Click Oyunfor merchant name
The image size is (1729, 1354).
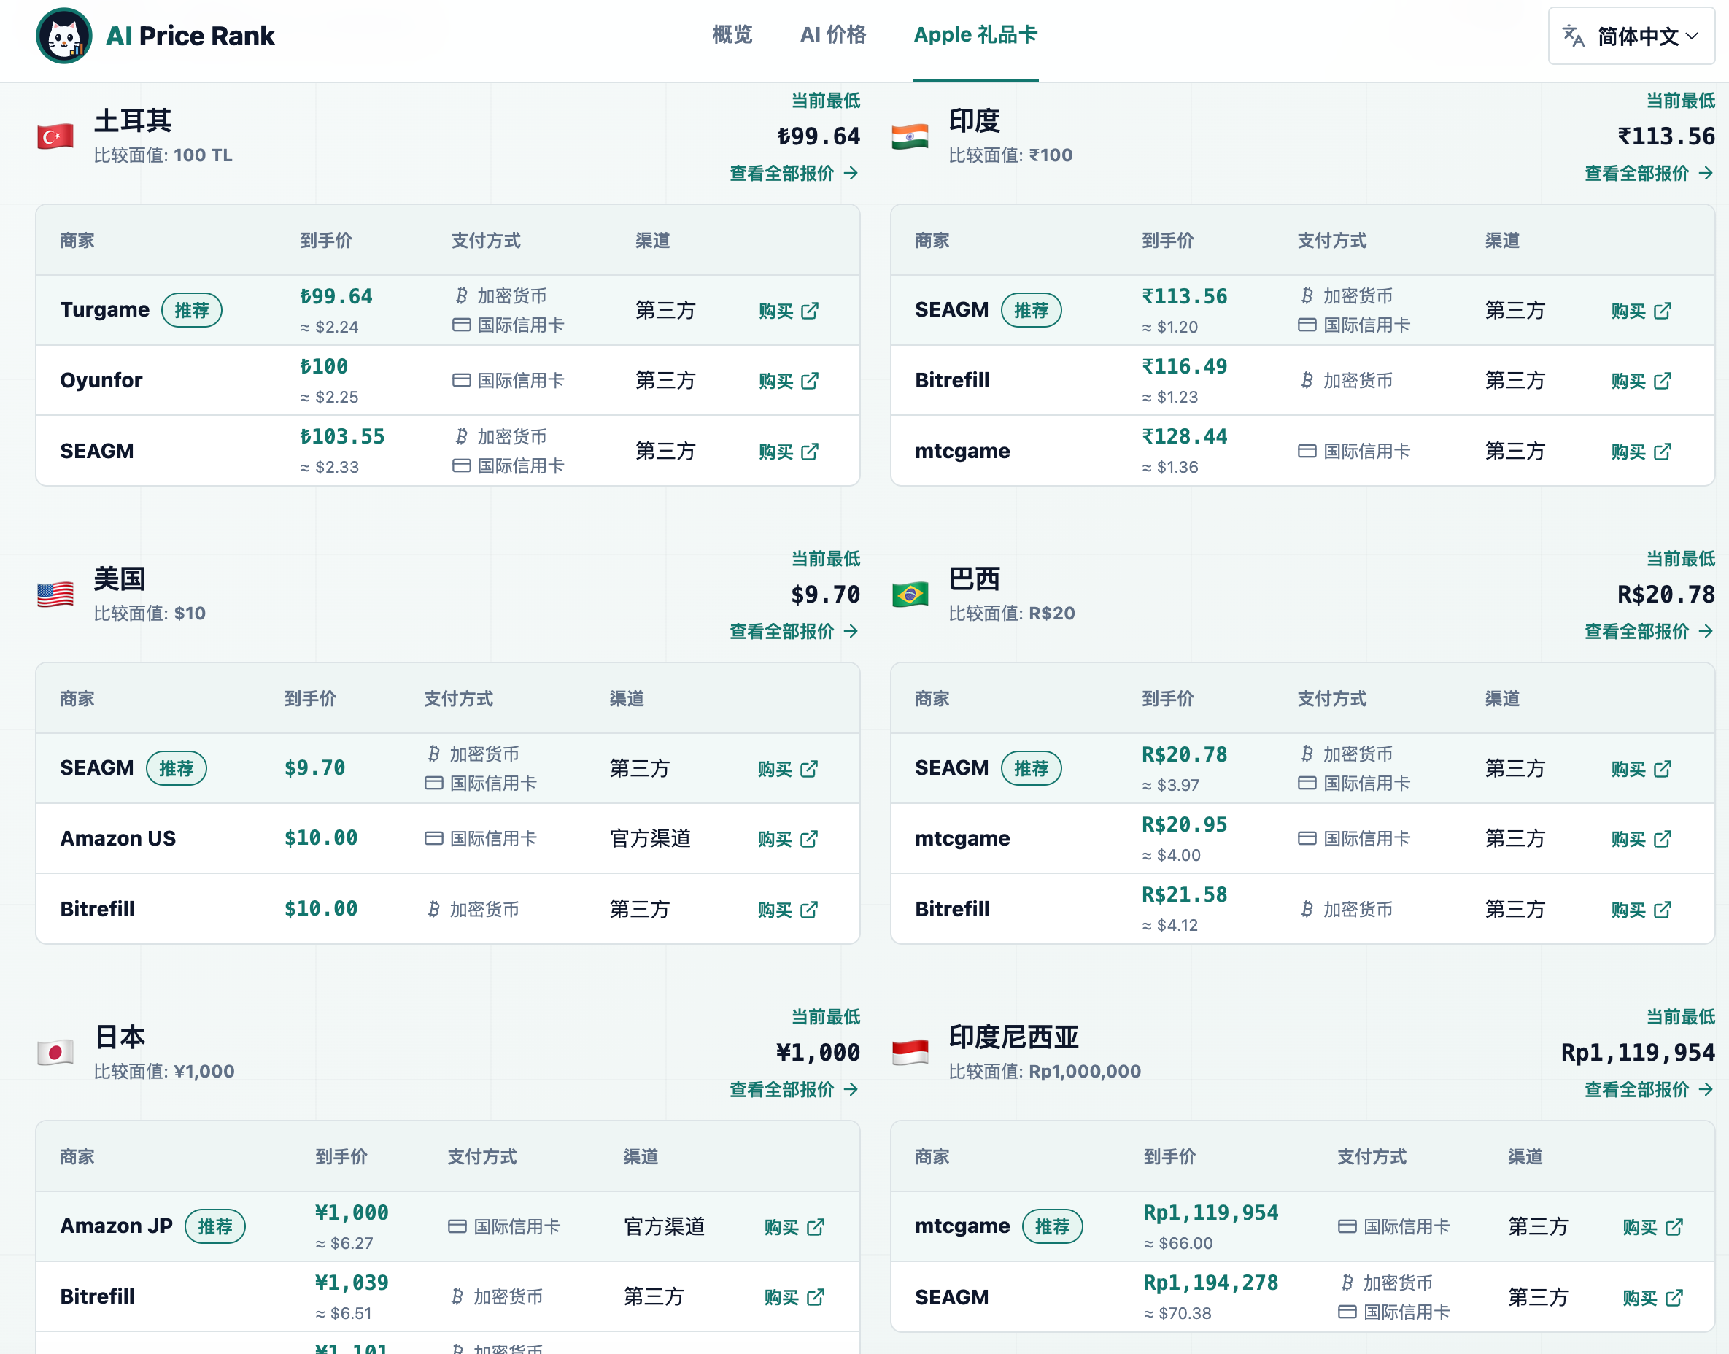(101, 381)
